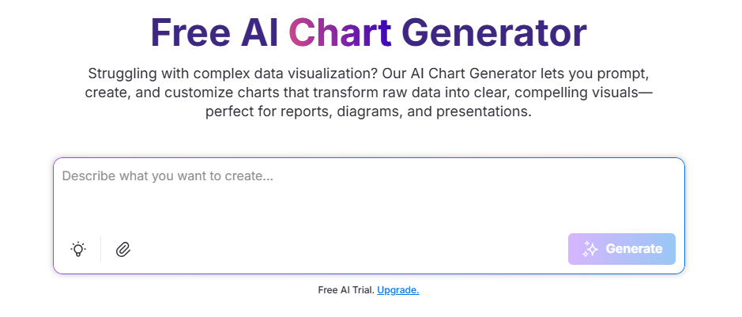742x317 pixels.
Task: Click the 'Free AI Trial.' text
Action: click(x=346, y=290)
